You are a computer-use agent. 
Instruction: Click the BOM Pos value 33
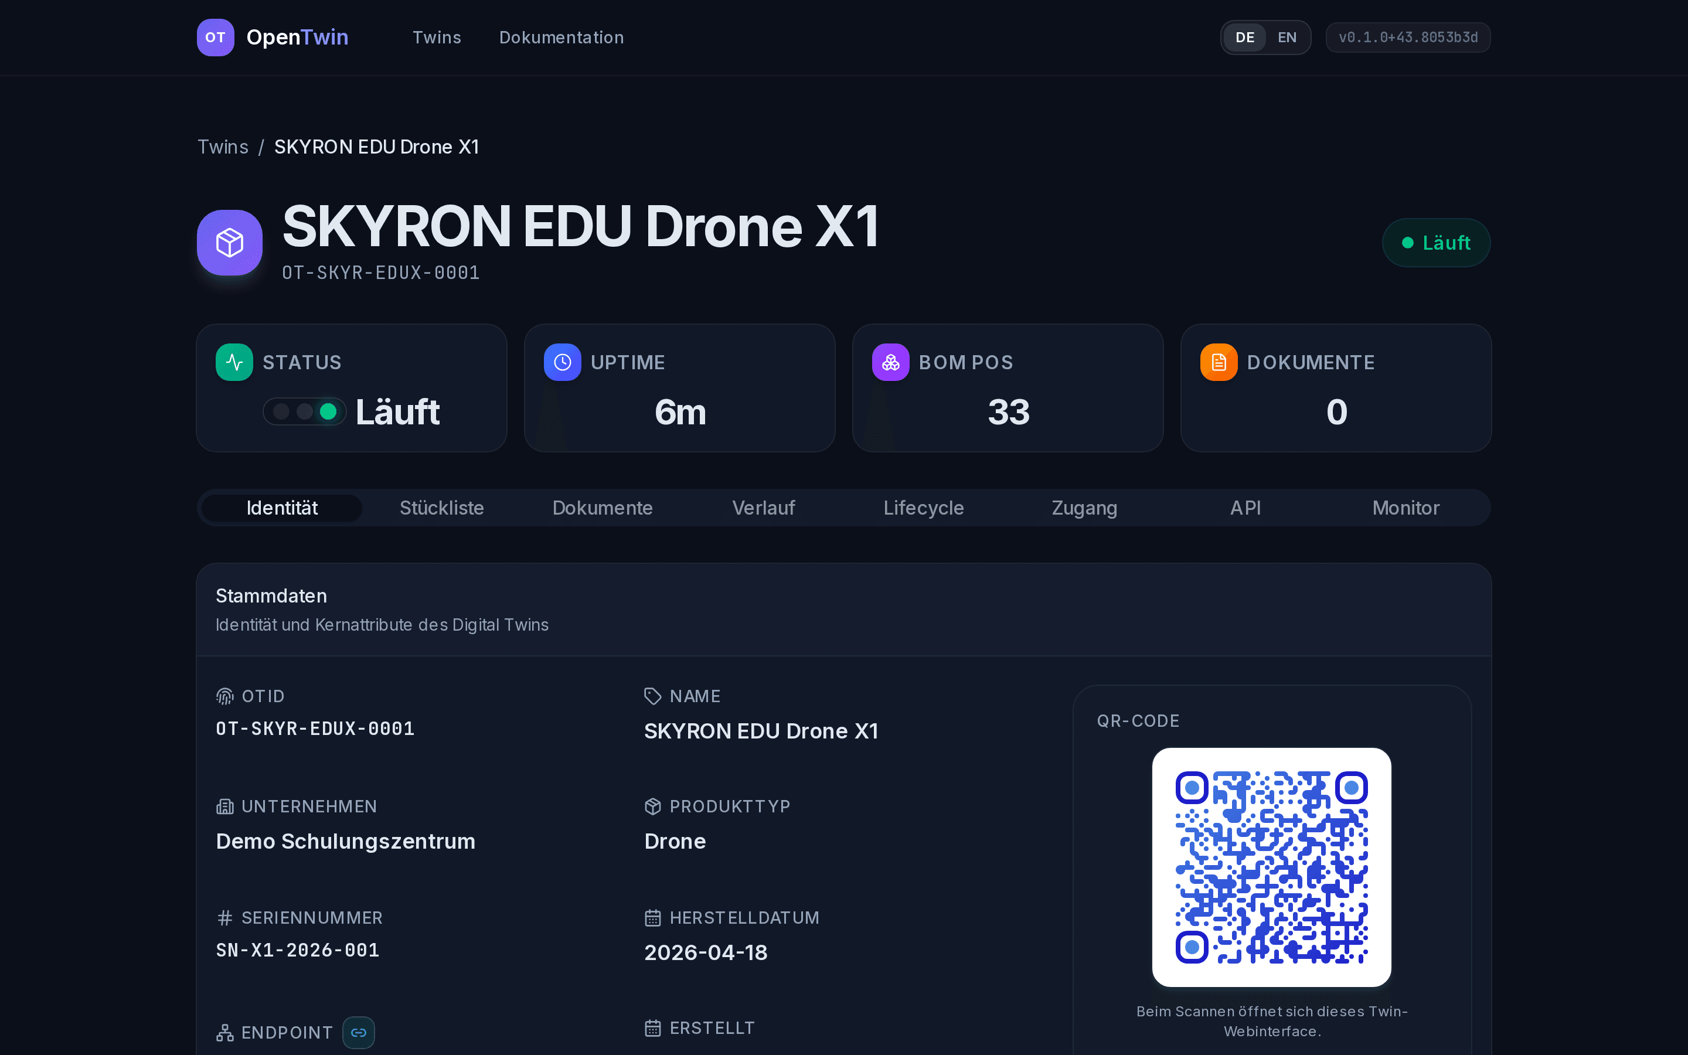point(1009,411)
